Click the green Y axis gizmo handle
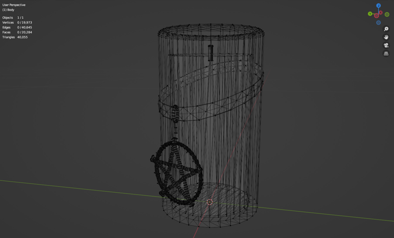394x238 pixels. 370,14
